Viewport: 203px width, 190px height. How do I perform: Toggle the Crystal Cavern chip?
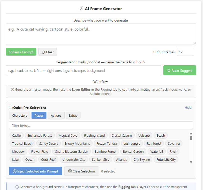122,135
